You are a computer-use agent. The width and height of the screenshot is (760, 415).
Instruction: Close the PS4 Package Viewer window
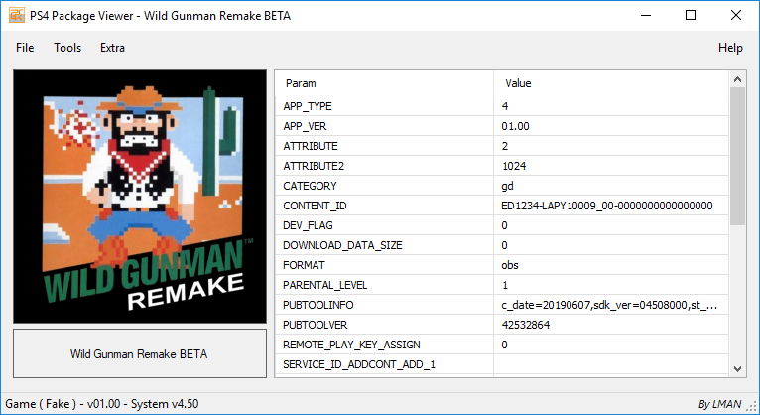(736, 15)
